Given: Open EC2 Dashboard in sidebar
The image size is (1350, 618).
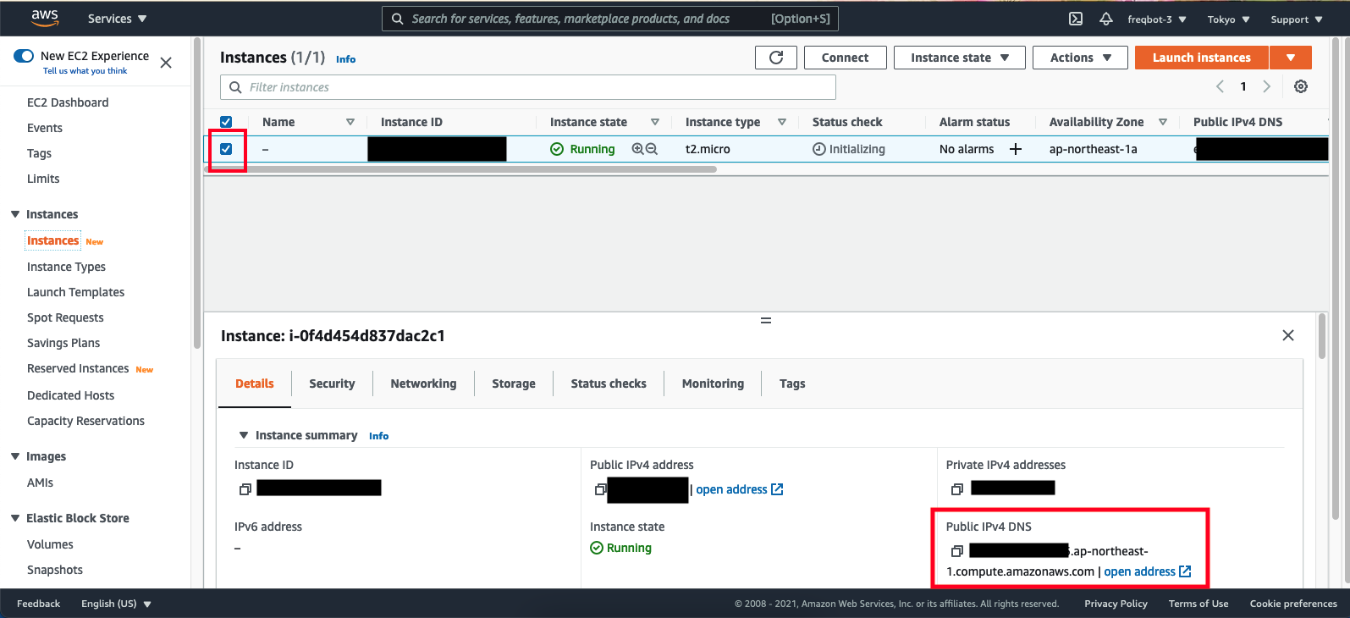Looking at the screenshot, I should coord(68,102).
